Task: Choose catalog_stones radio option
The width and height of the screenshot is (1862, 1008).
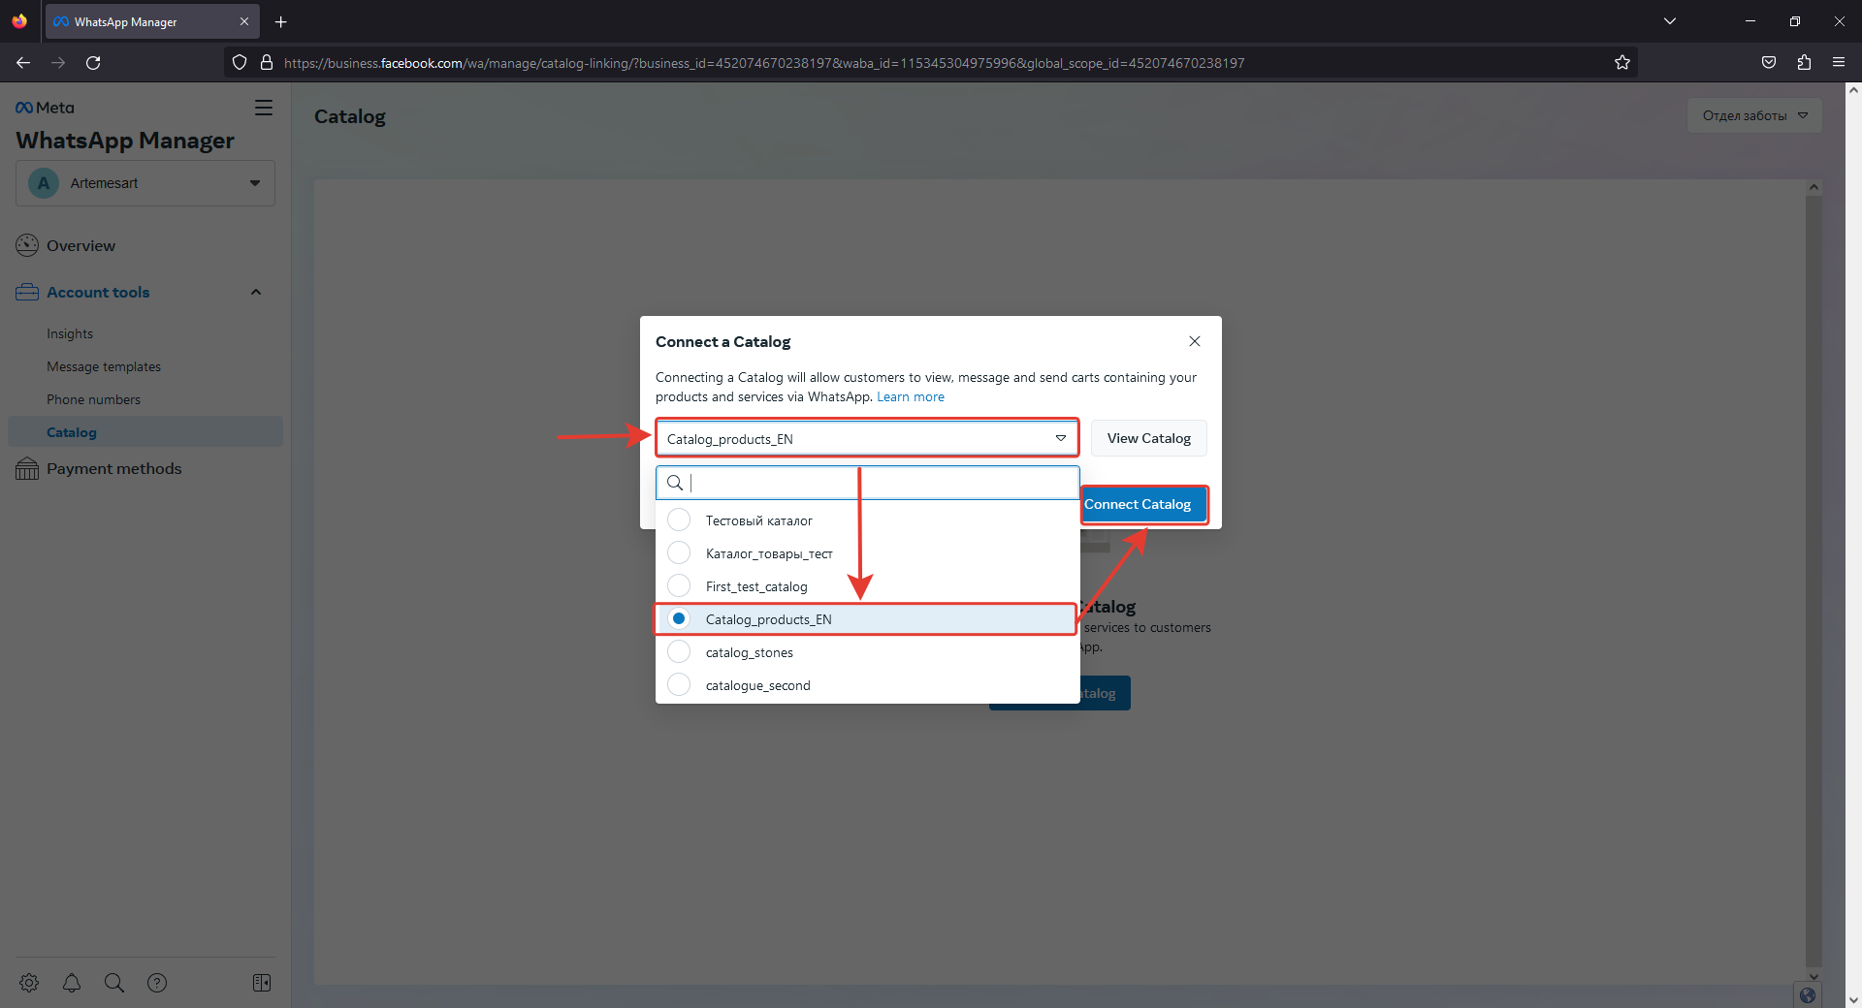Action: (679, 652)
